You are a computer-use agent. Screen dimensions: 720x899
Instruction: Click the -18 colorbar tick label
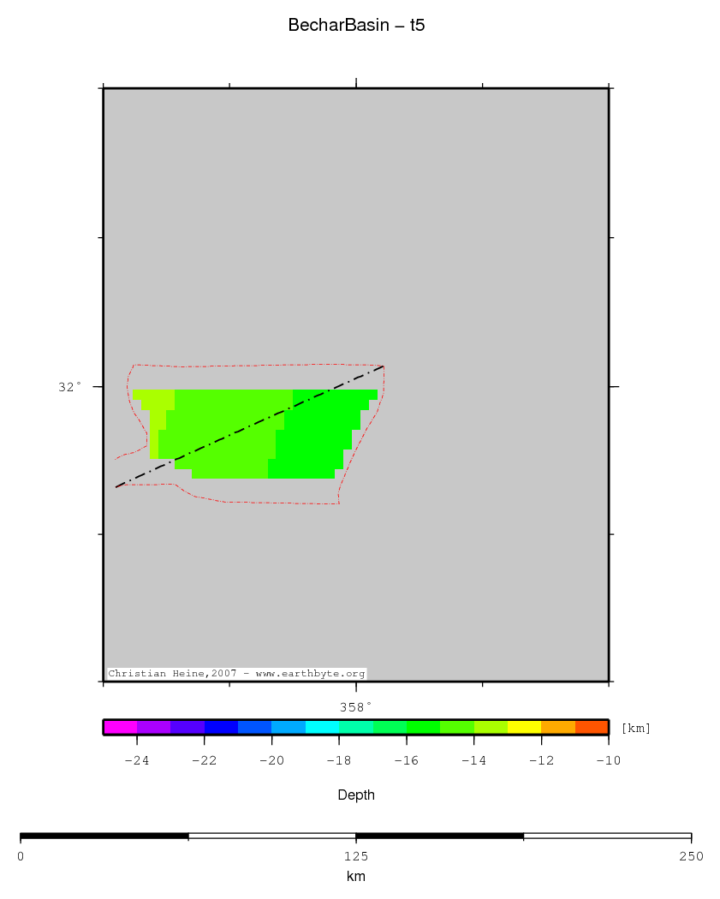coord(339,760)
